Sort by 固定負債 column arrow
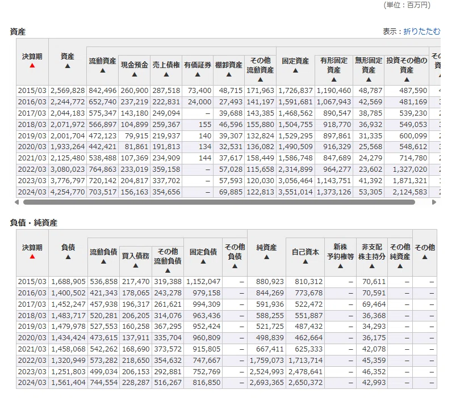Image resolution: width=456 pixels, height=398 pixels. coord(203,261)
